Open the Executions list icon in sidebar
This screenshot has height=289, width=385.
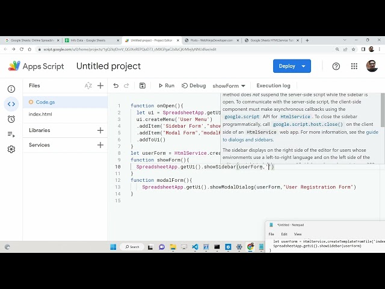(11, 134)
